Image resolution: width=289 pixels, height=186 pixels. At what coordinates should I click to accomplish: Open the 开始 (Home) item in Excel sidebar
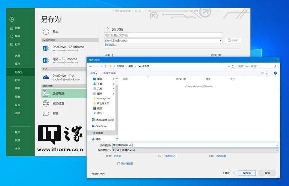(x=15, y=28)
